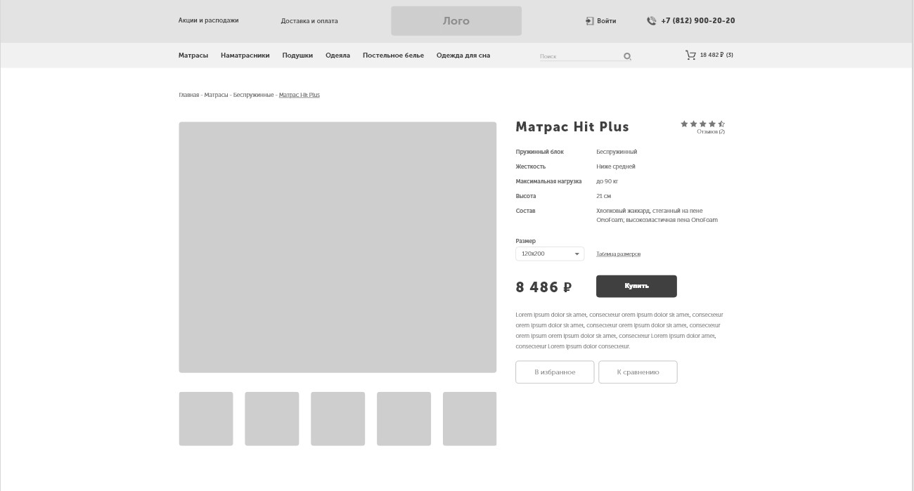Click the 21 см height value
This screenshot has height=491, width=914.
(603, 196)
